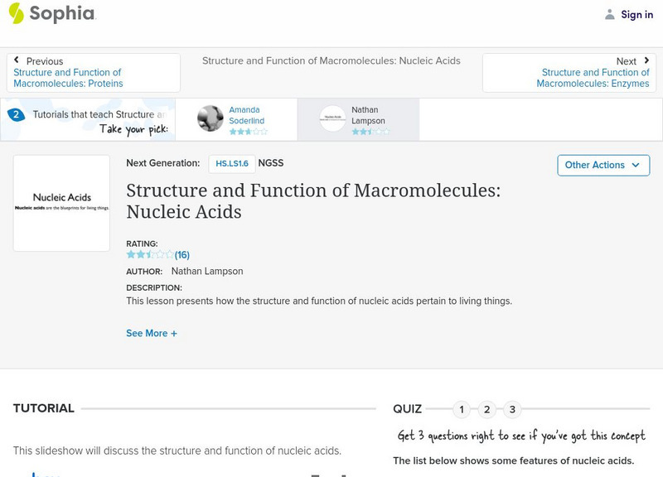Open the Sign in link
This screenshot has height=477, width=663.
coord(636,14)
